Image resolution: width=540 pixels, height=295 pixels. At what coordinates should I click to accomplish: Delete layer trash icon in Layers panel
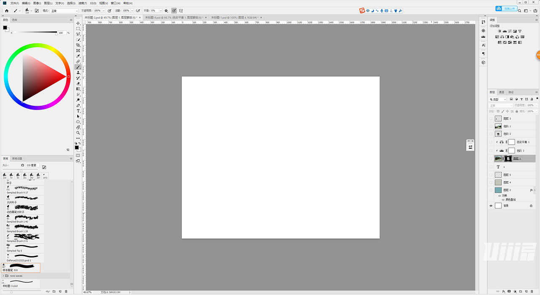[x=531, y=291]
